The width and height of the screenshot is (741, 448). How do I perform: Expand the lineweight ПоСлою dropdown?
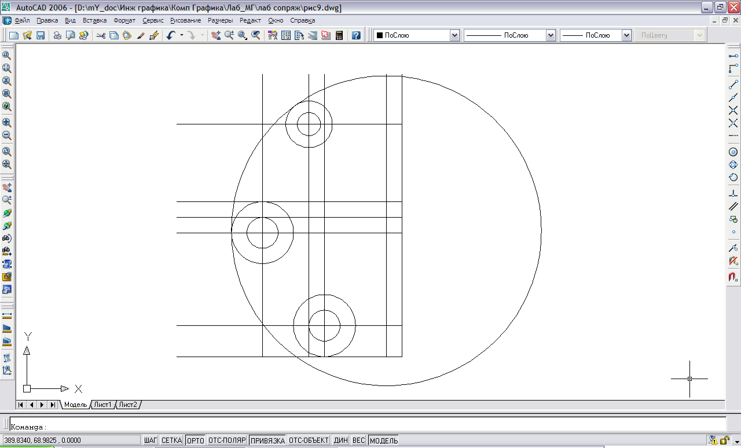626,35
